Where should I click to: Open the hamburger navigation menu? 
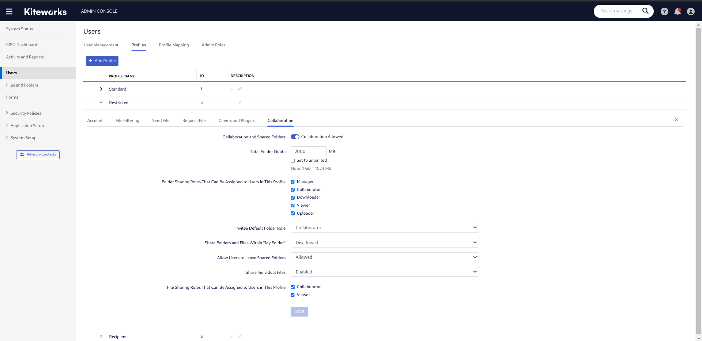(9, 11)
